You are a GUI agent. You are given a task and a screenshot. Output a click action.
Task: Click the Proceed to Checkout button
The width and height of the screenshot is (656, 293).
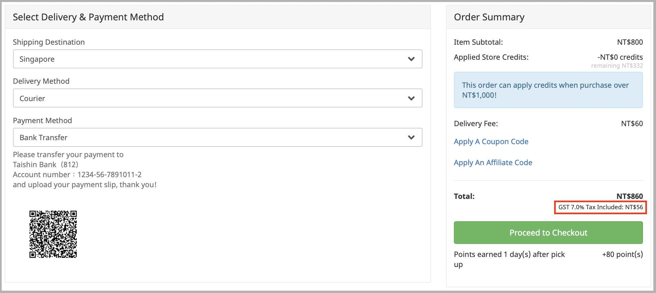(548, 233)
